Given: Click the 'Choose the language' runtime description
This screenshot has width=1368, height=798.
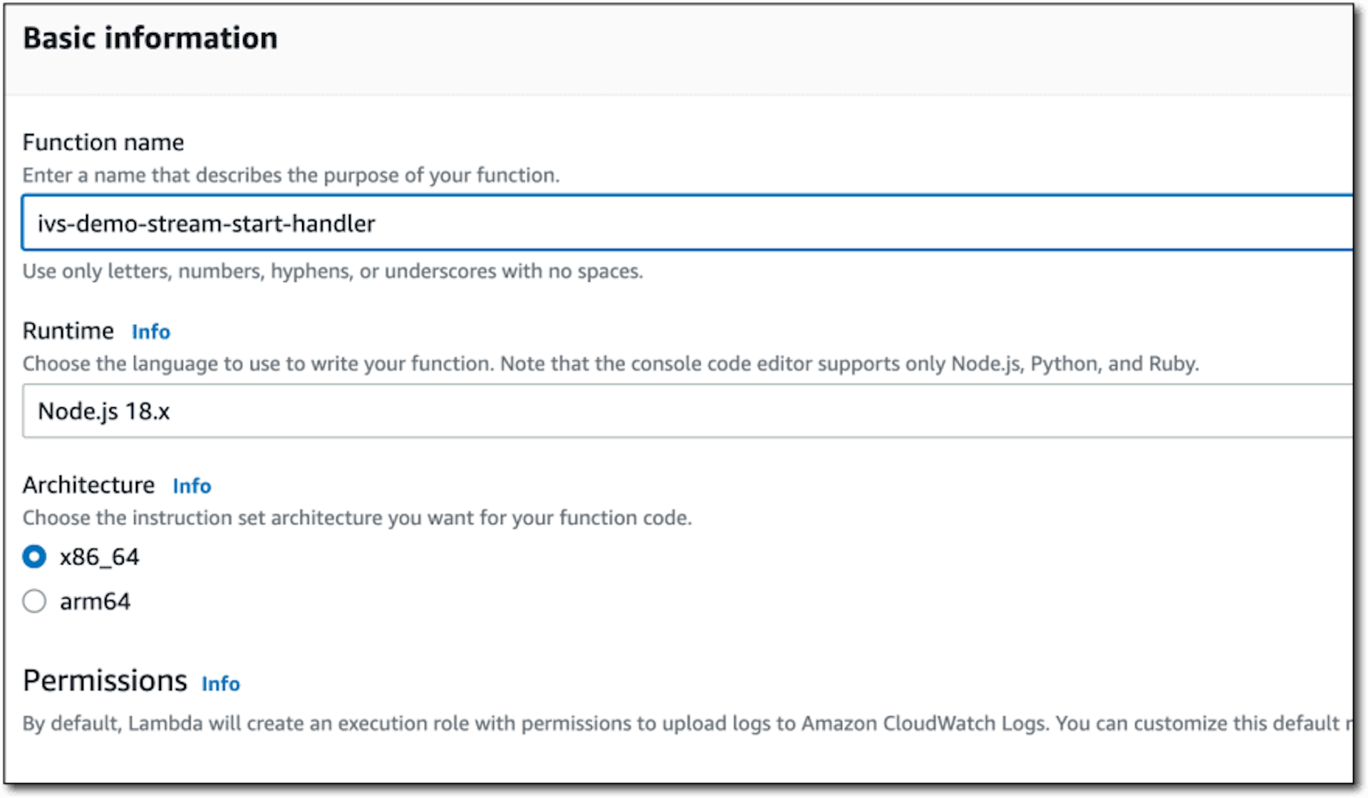Looking at the screenshot, I should 611,364.
